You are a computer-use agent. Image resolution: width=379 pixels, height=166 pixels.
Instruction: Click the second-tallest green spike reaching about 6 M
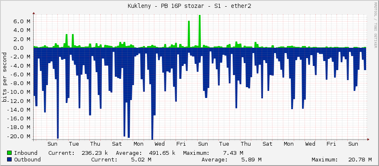tap(189, 34)
